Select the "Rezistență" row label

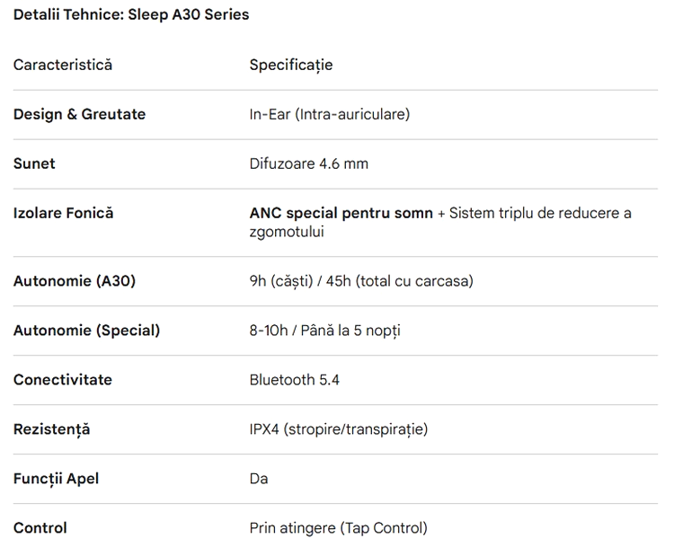tap(52, 429)
